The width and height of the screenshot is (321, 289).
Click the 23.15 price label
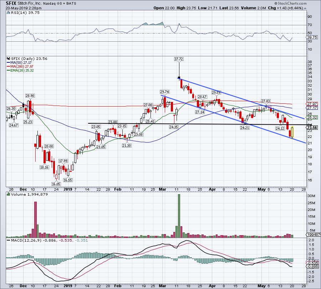click(122, 126)
